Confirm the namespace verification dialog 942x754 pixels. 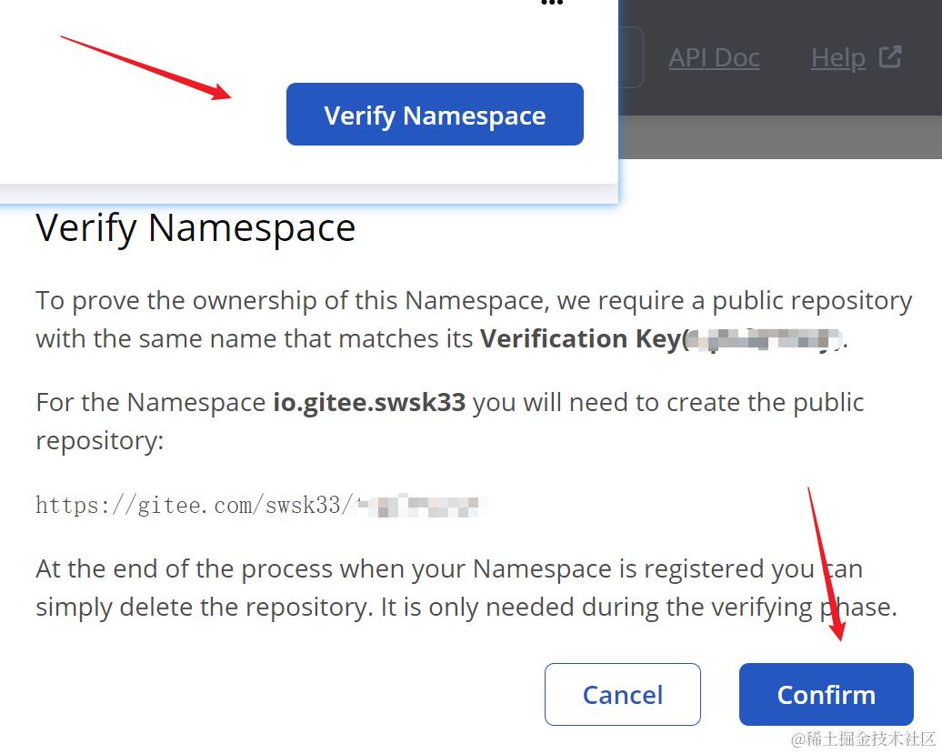click(x=826, y=695)
